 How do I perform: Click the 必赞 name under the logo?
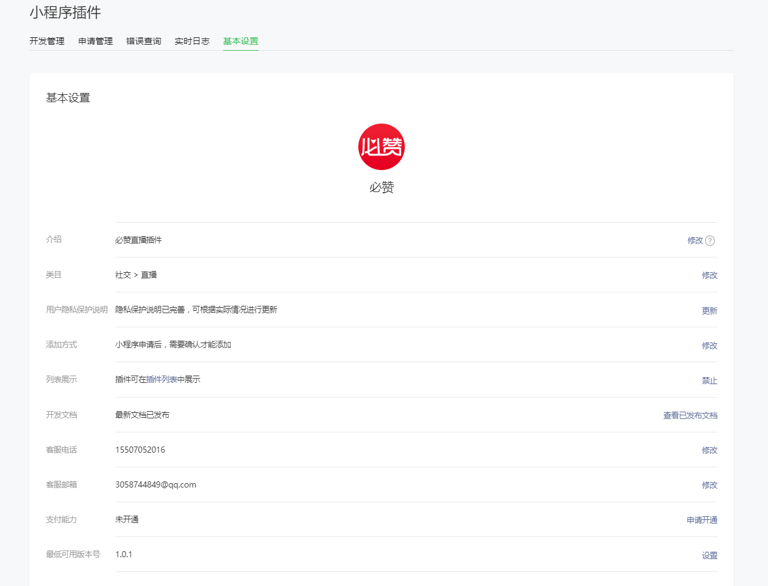(382, 187)
